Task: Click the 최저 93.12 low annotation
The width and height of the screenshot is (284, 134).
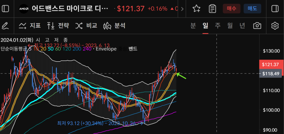Action: click(x=100, y=124)
